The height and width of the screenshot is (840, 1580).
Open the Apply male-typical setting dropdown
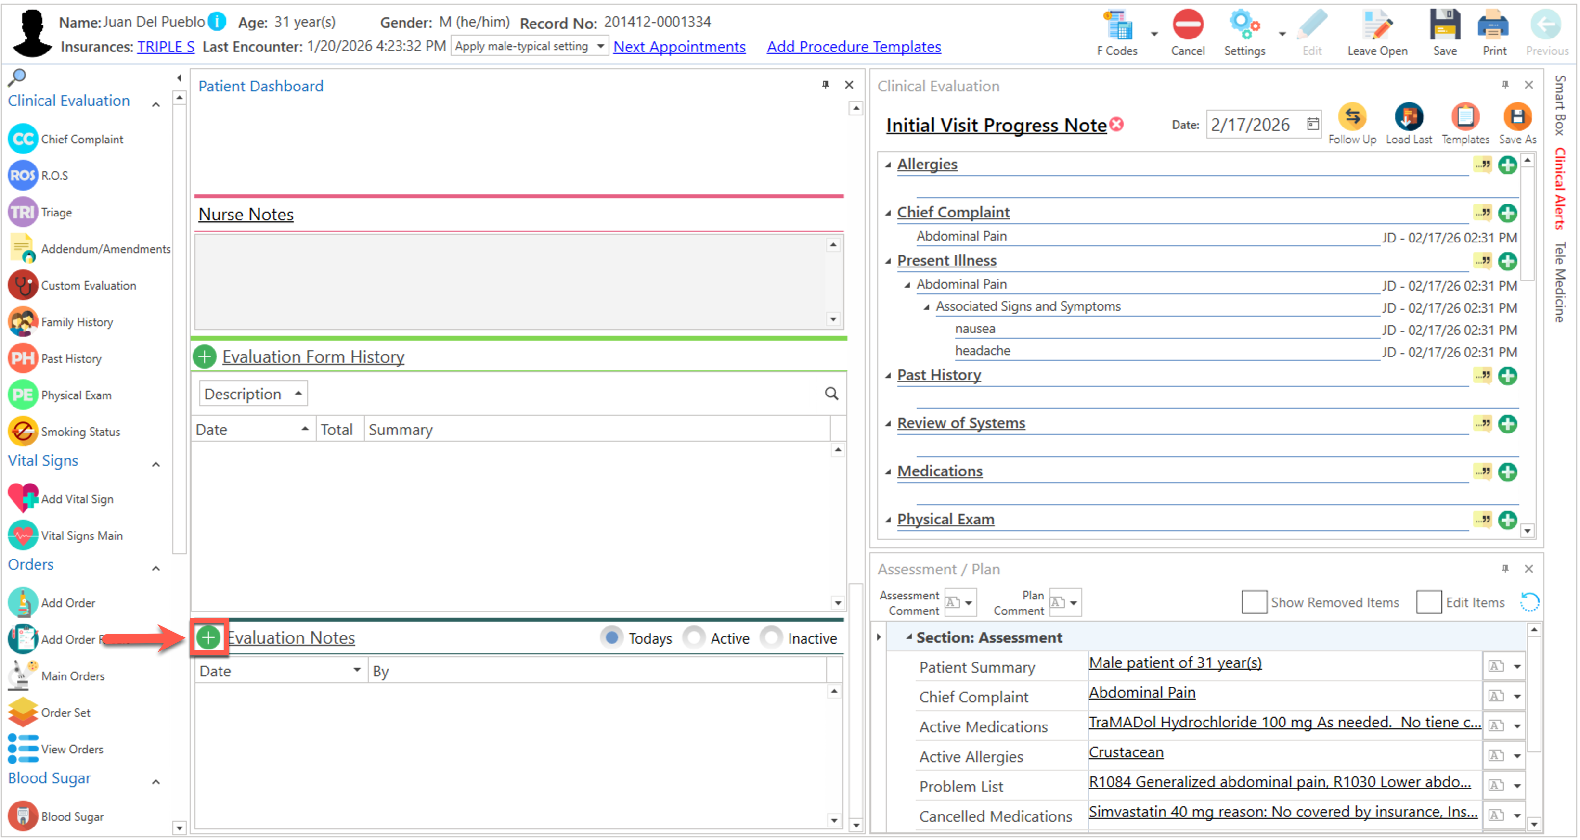click(530, 47)
